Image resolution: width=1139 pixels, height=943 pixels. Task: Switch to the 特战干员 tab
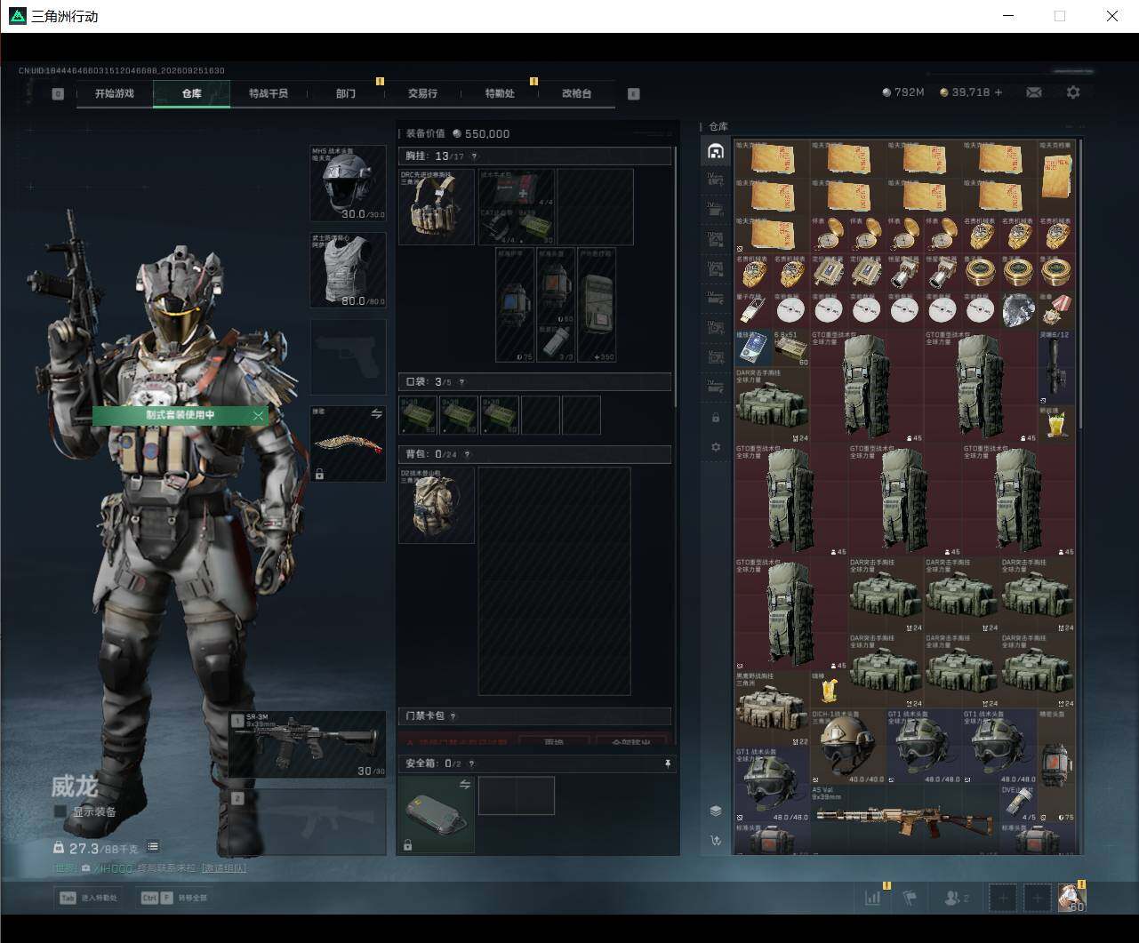(269, 93)
